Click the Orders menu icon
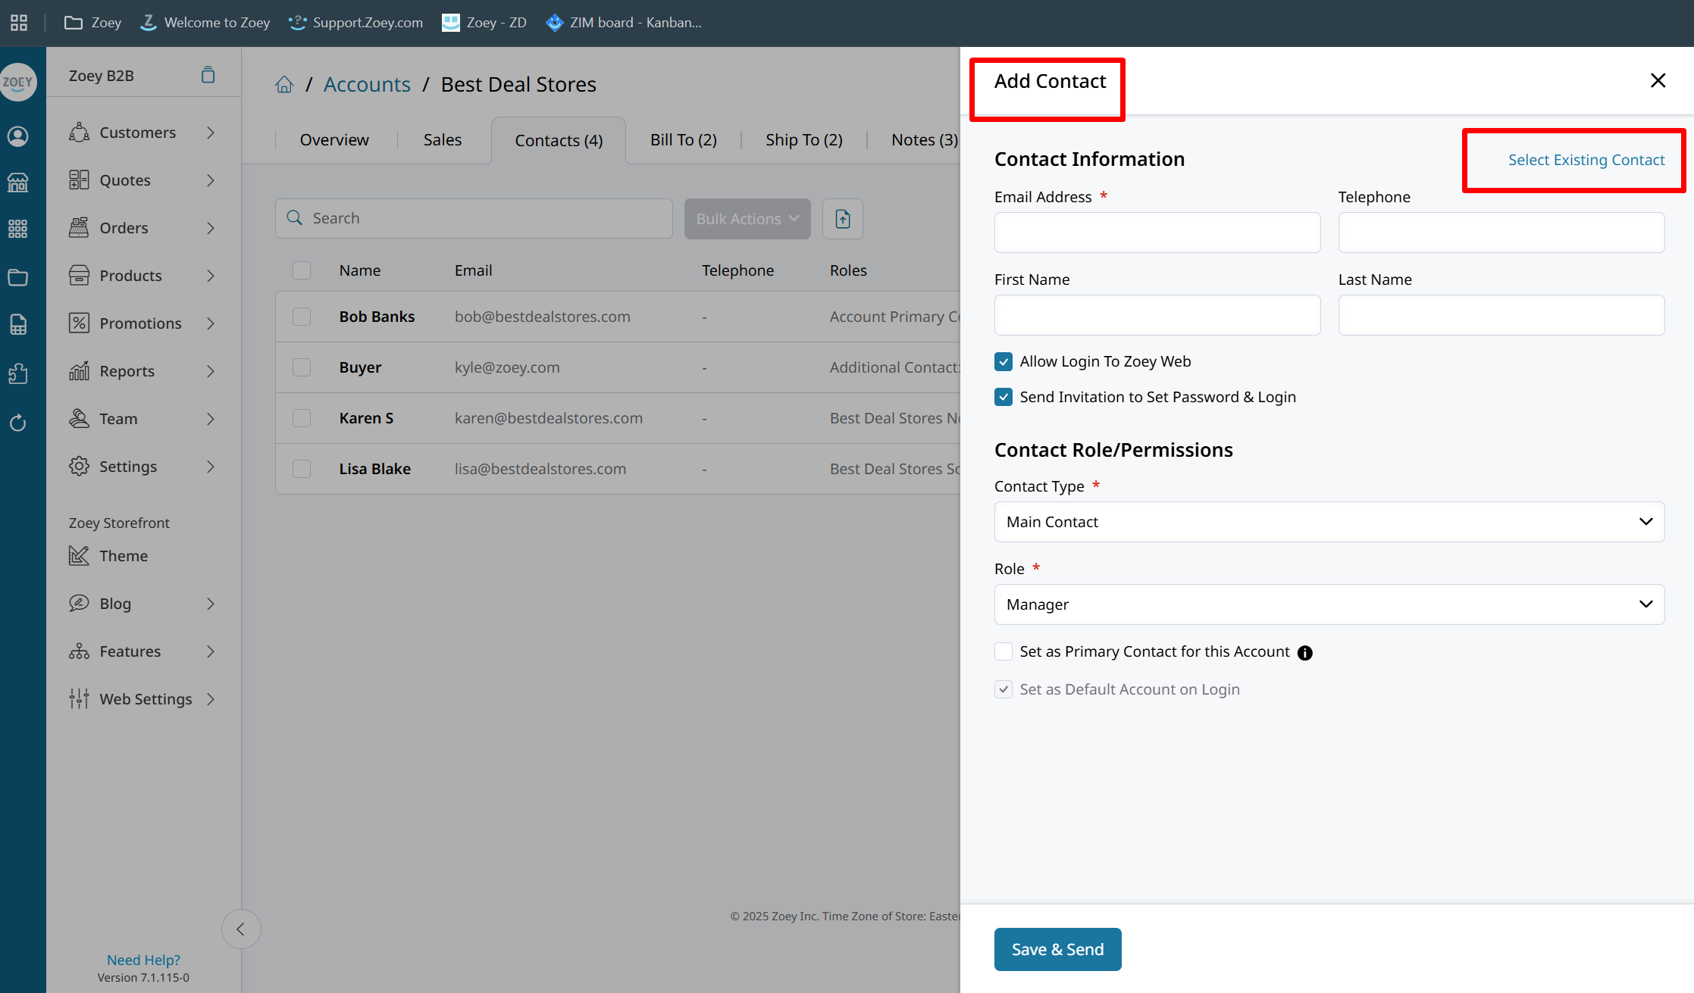This screenshot has height=993, width=1694. click(79, 228)
